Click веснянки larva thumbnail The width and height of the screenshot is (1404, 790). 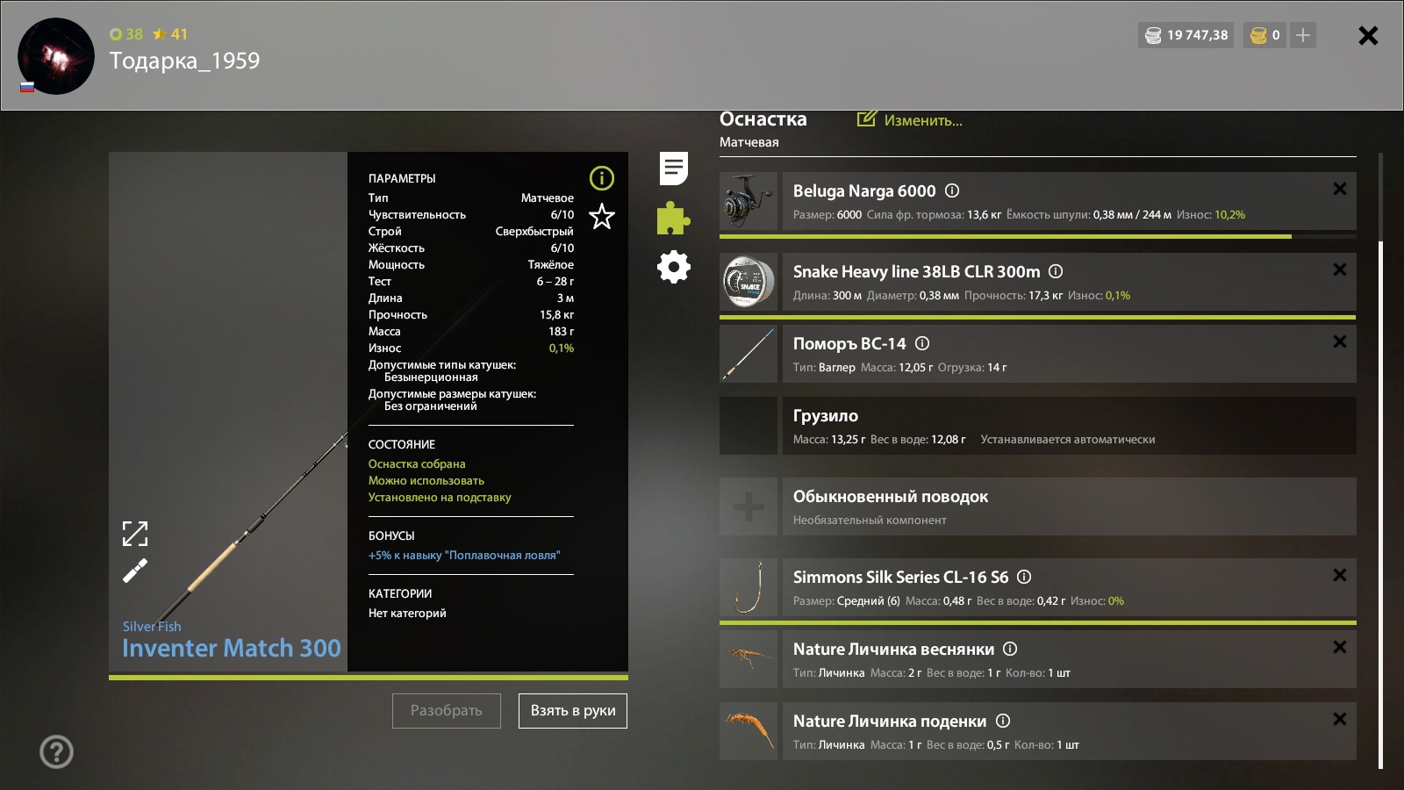coord(749,659)
